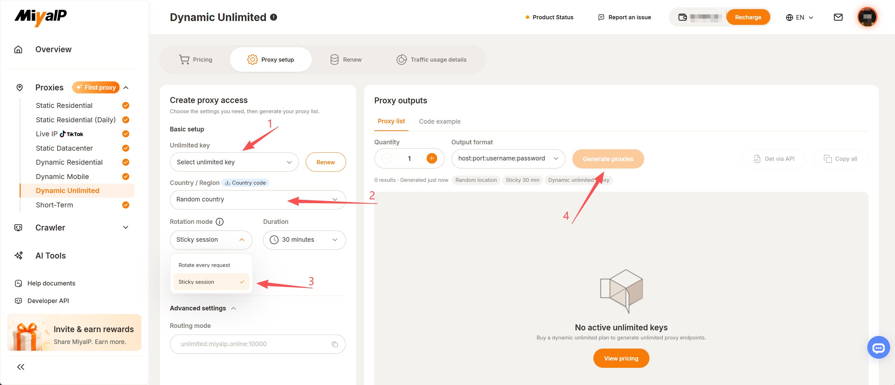Copy the routing mode address
This screenshot has width=895, height=385.
click(335, 344)
